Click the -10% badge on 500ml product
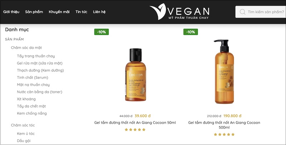 (191, 32)
